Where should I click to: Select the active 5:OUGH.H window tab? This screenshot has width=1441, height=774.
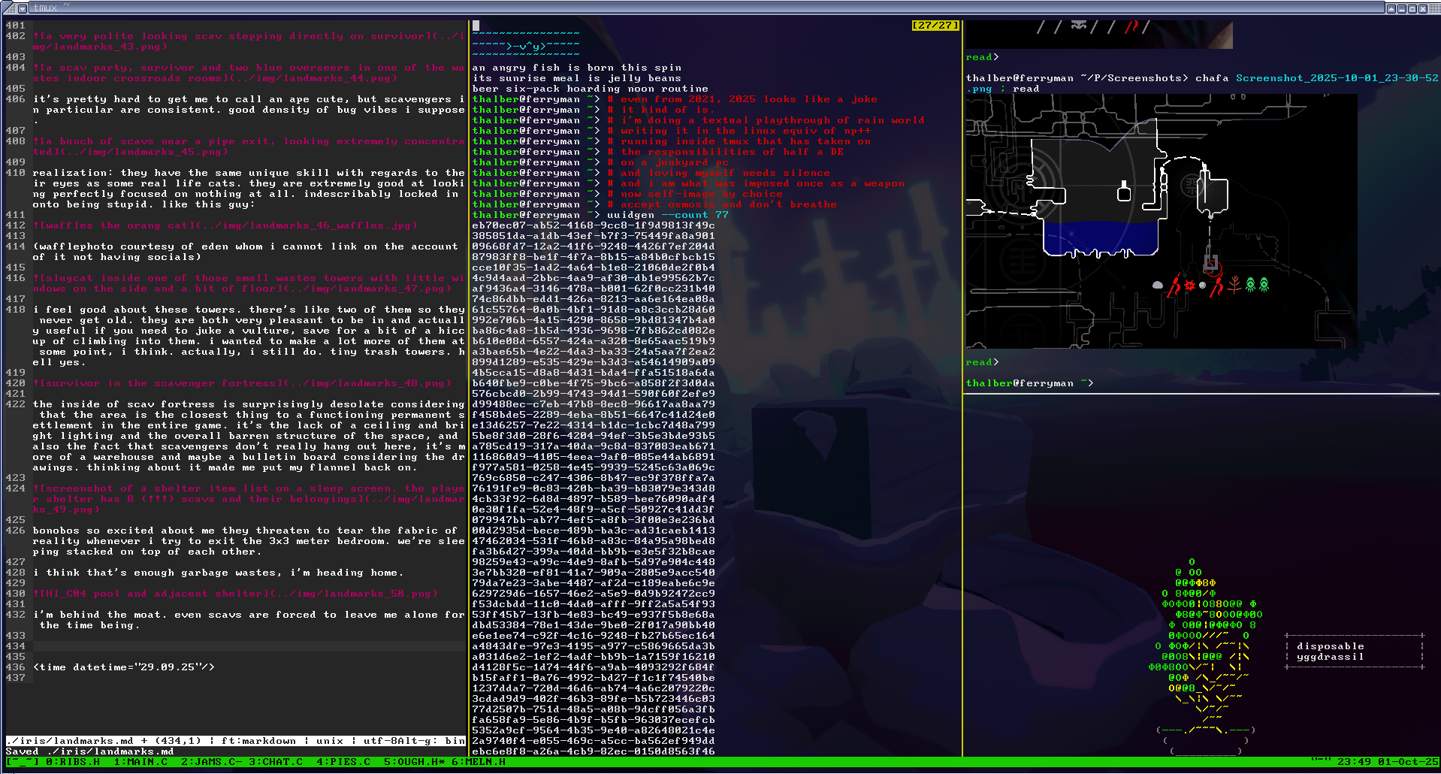413,762
